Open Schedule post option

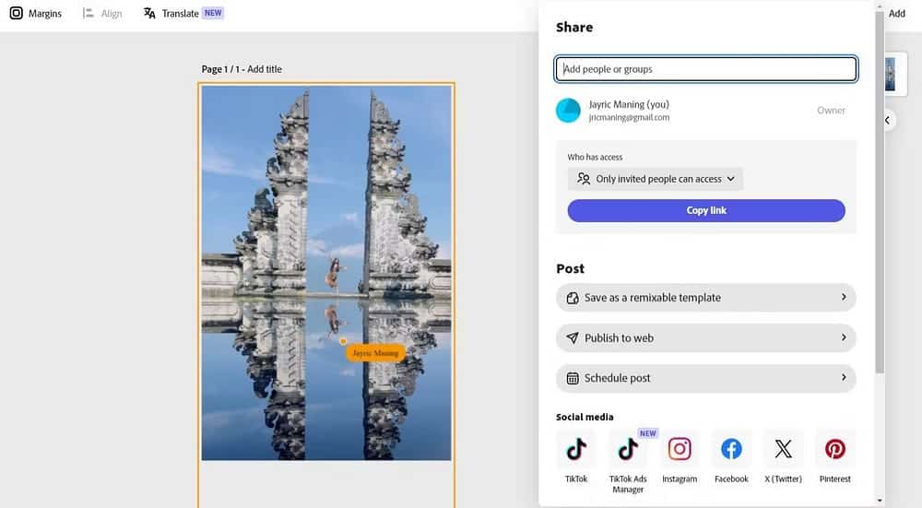[x=705, y=378]
